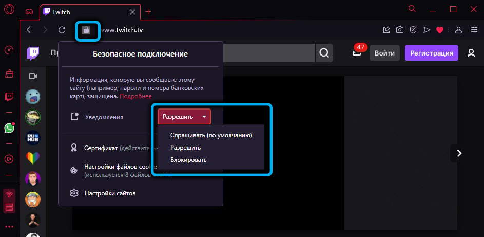
Task: Open GX Control speedometer icon
Action: [x=9, y=50]
